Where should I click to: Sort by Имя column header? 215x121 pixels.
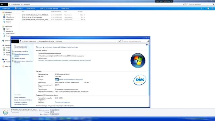(x=23, y=12)
